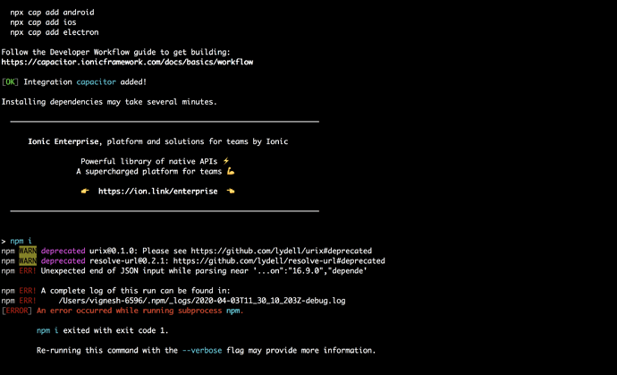Click 'Follow the Developer Workflow guide' line
Image resolution: width=617 pixels, height=375 pixels.
(x=115, y=52)
